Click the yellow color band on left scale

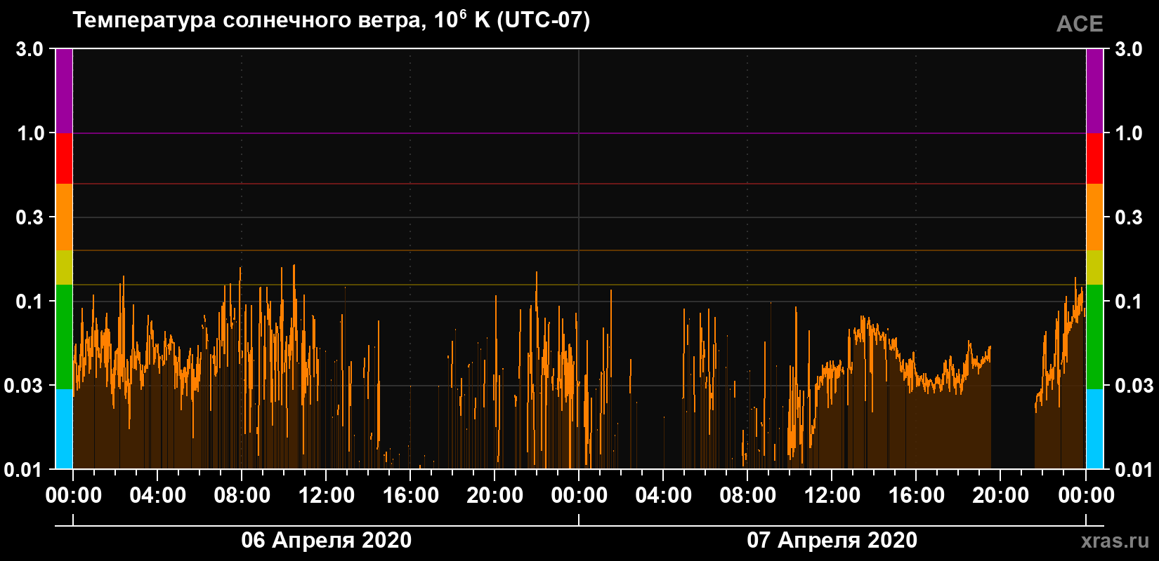[64, 268]
